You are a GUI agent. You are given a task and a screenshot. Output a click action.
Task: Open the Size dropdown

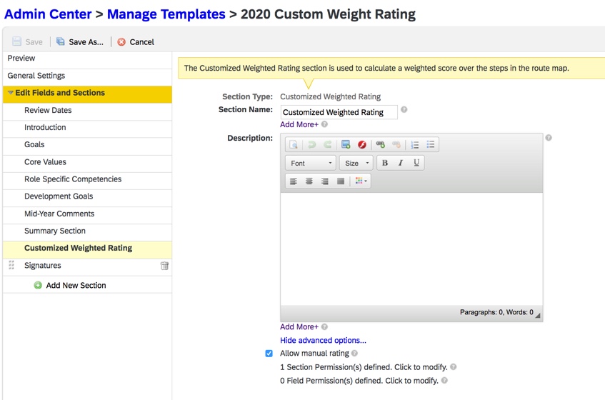click(x=356, y=164)
